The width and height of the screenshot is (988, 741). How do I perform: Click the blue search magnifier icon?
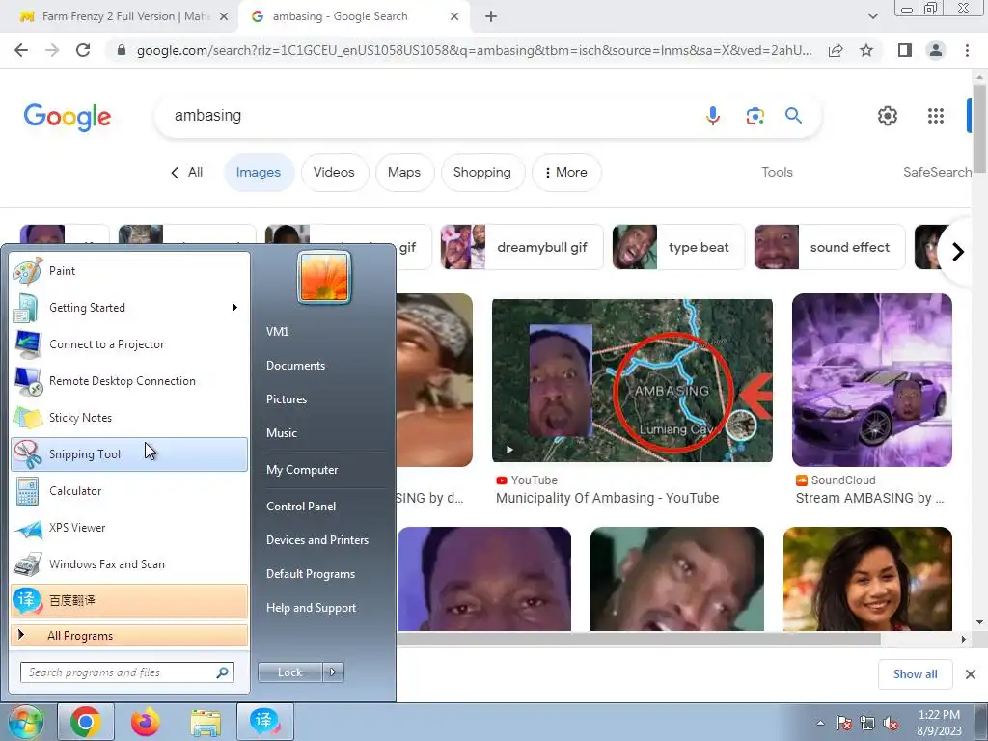793,116
